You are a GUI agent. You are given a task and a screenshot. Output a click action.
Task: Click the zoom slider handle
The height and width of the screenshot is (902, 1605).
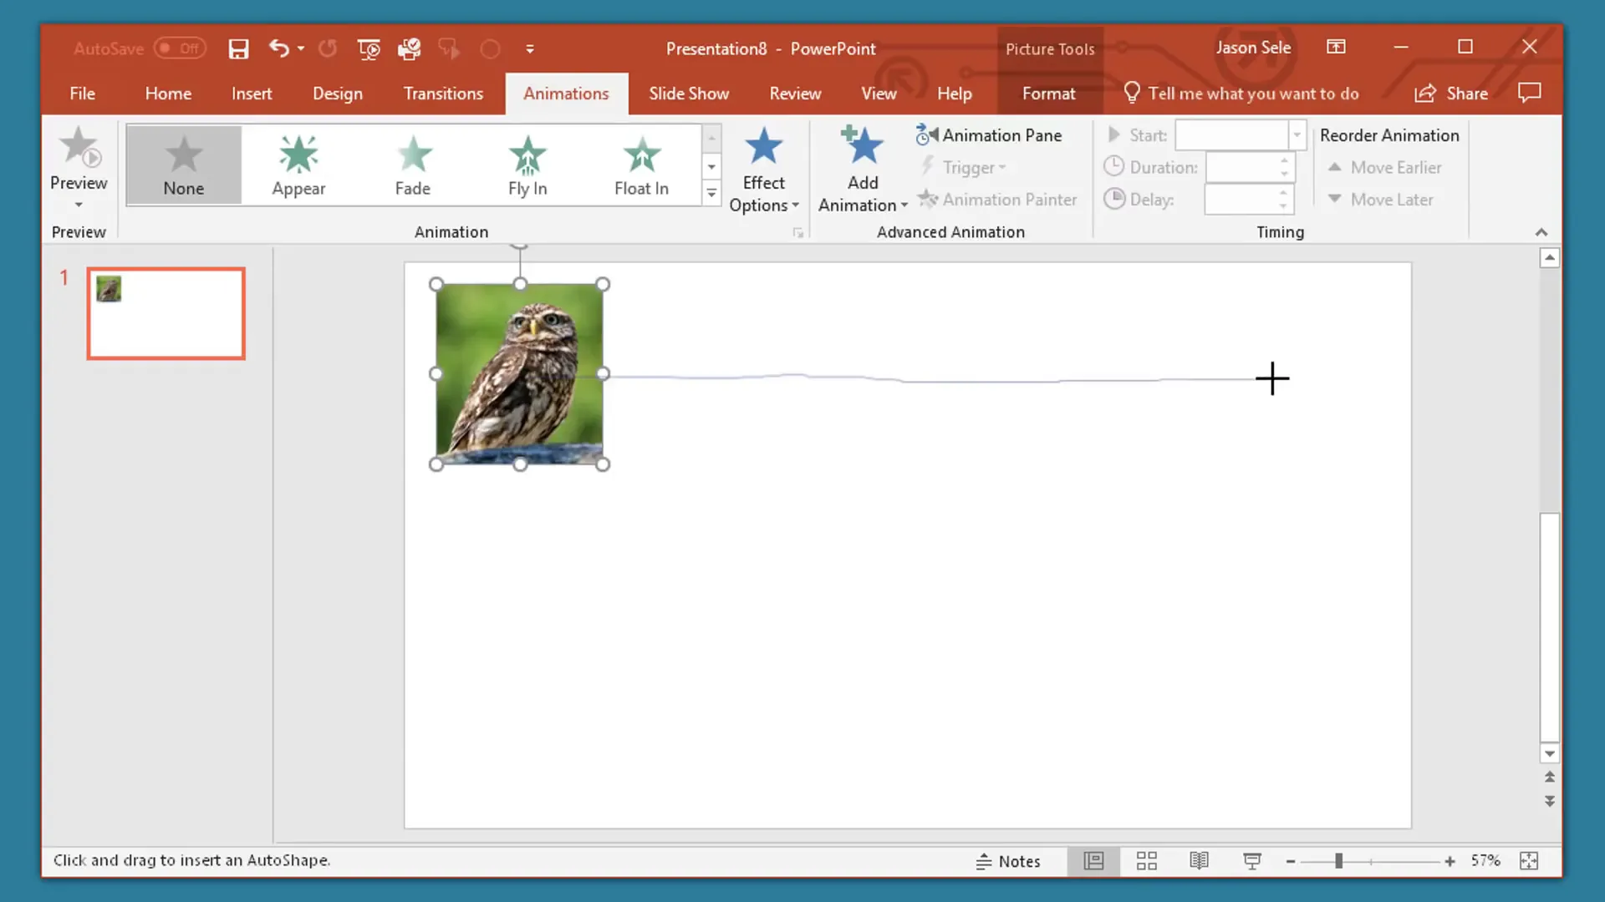[1338, 861]
